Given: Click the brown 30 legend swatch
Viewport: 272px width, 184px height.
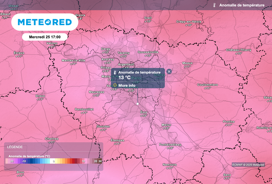Looking at the screenshot, I should click(100, 161).
